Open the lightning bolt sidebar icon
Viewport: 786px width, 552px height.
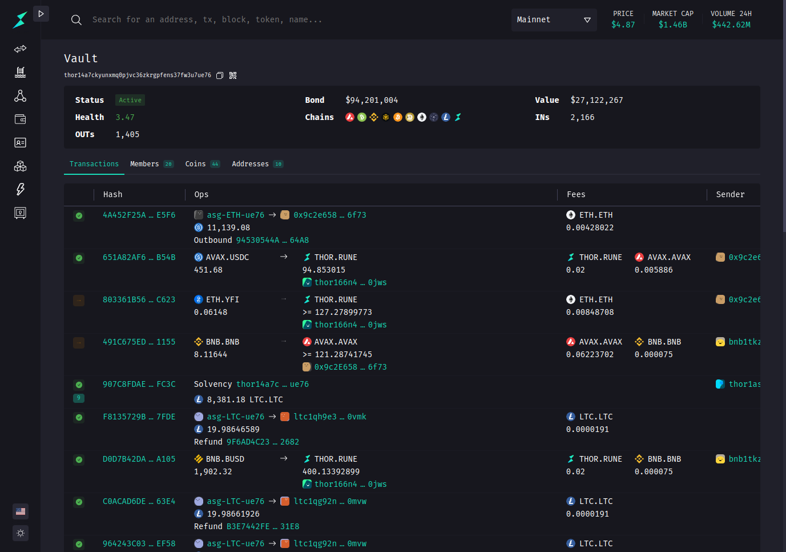click(x=20, y=189)
